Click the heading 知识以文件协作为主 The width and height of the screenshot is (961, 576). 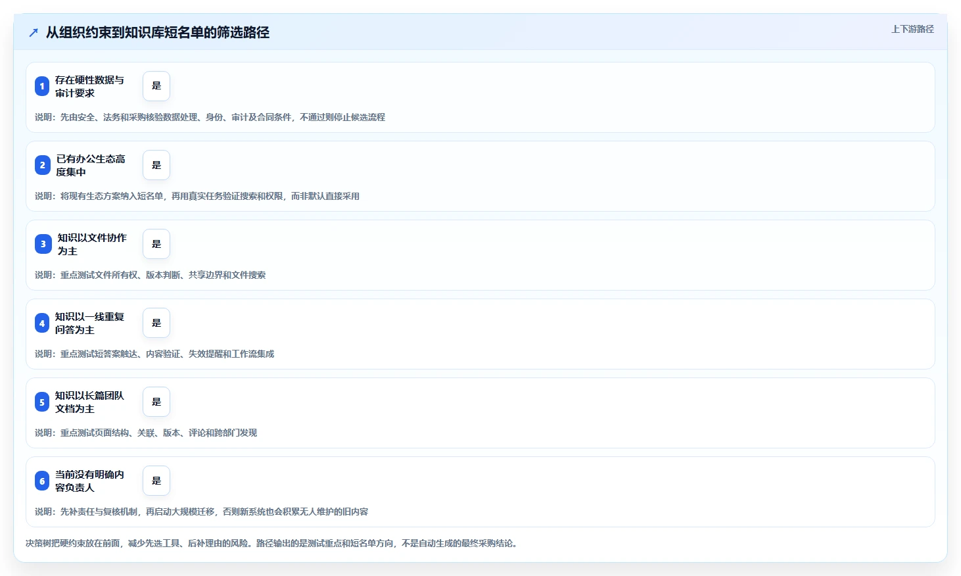(92, 244)
